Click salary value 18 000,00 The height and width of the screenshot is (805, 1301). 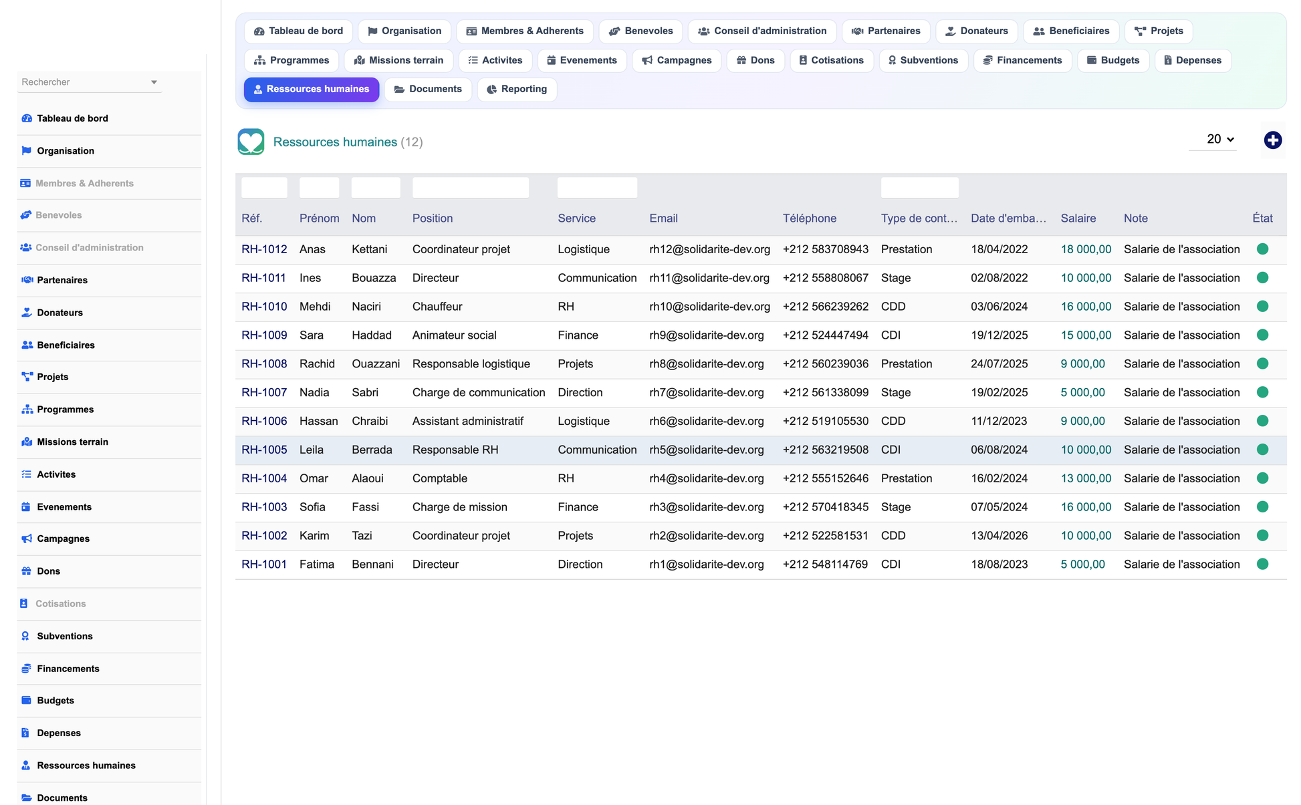tap(1086, 249)
